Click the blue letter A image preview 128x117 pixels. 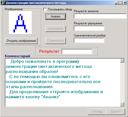pos(20,23)
